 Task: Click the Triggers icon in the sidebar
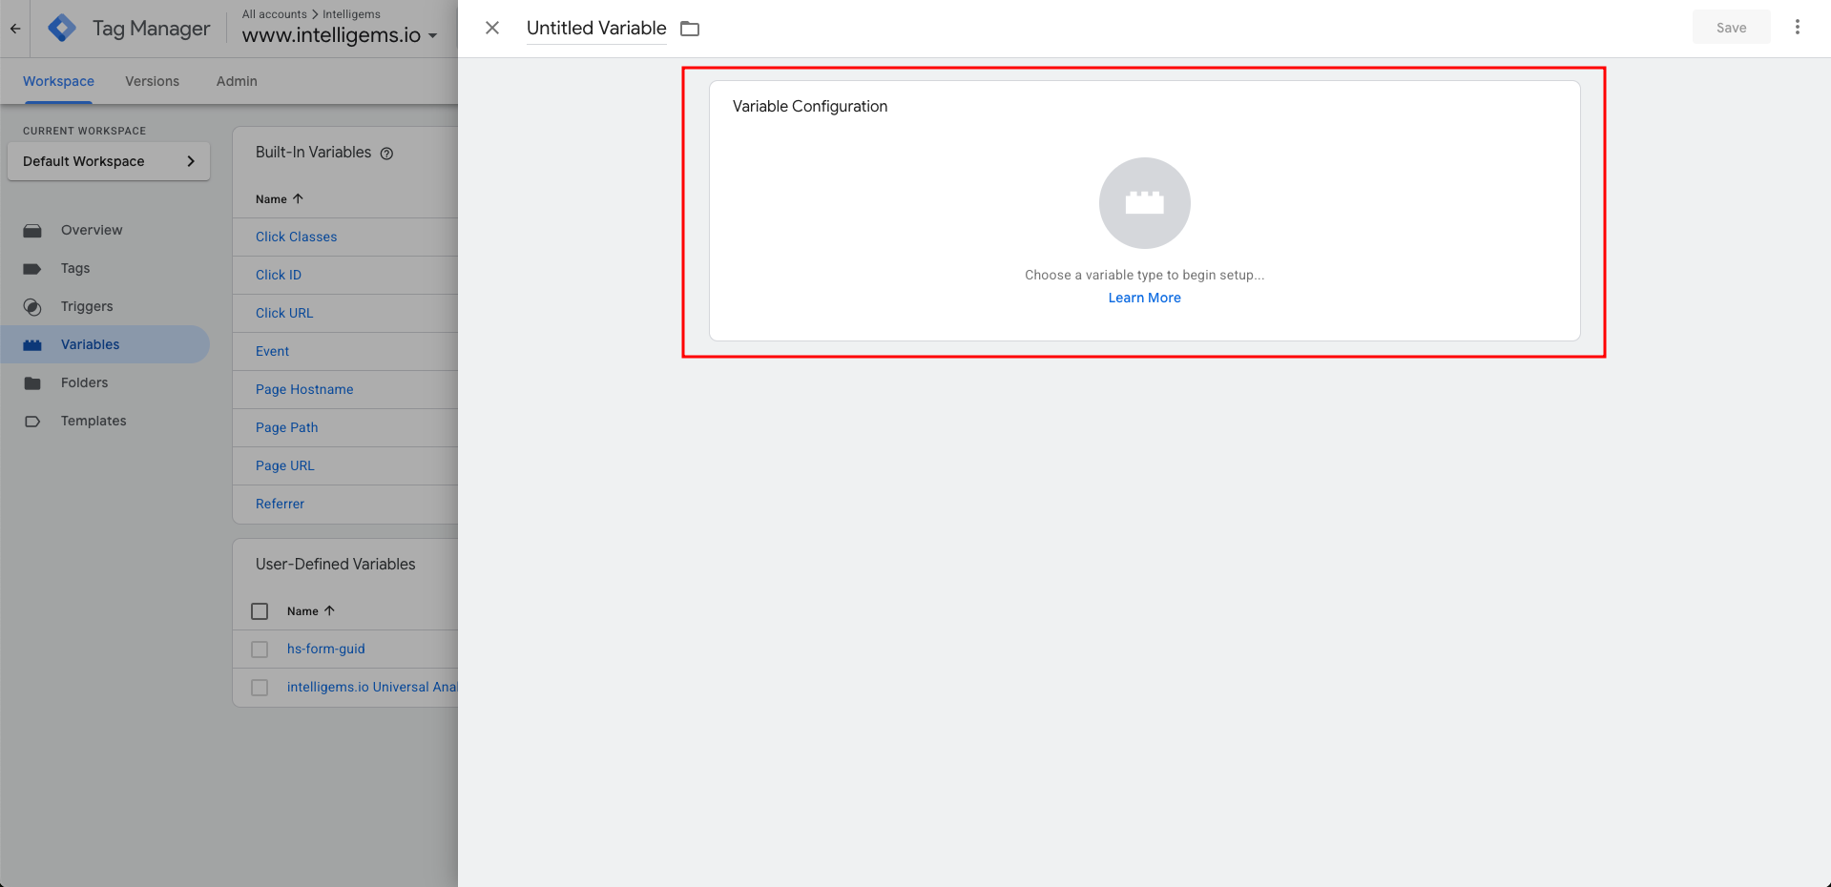point(32,307)
